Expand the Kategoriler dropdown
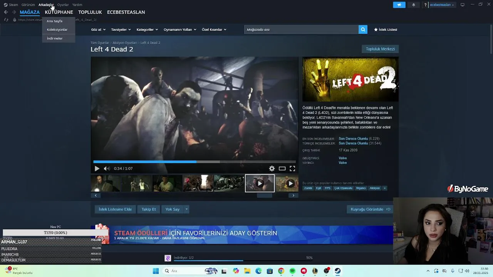Image resolution: width=493 pixels, height=277 pixels. 147,30
